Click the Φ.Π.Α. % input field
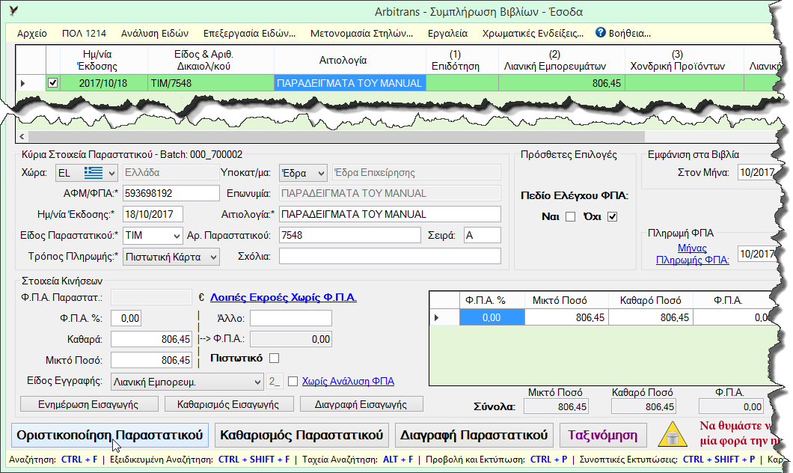 [126, 318]
